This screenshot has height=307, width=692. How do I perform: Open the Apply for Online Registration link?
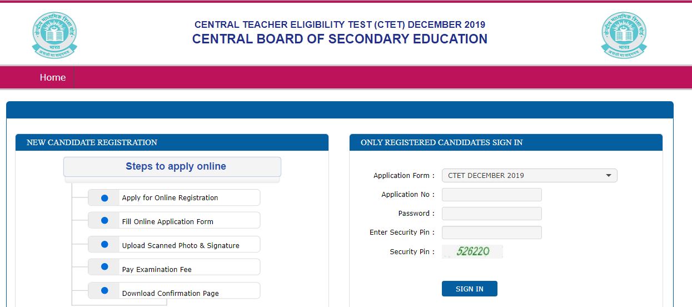pyautogui.click(x=170, y=198)
